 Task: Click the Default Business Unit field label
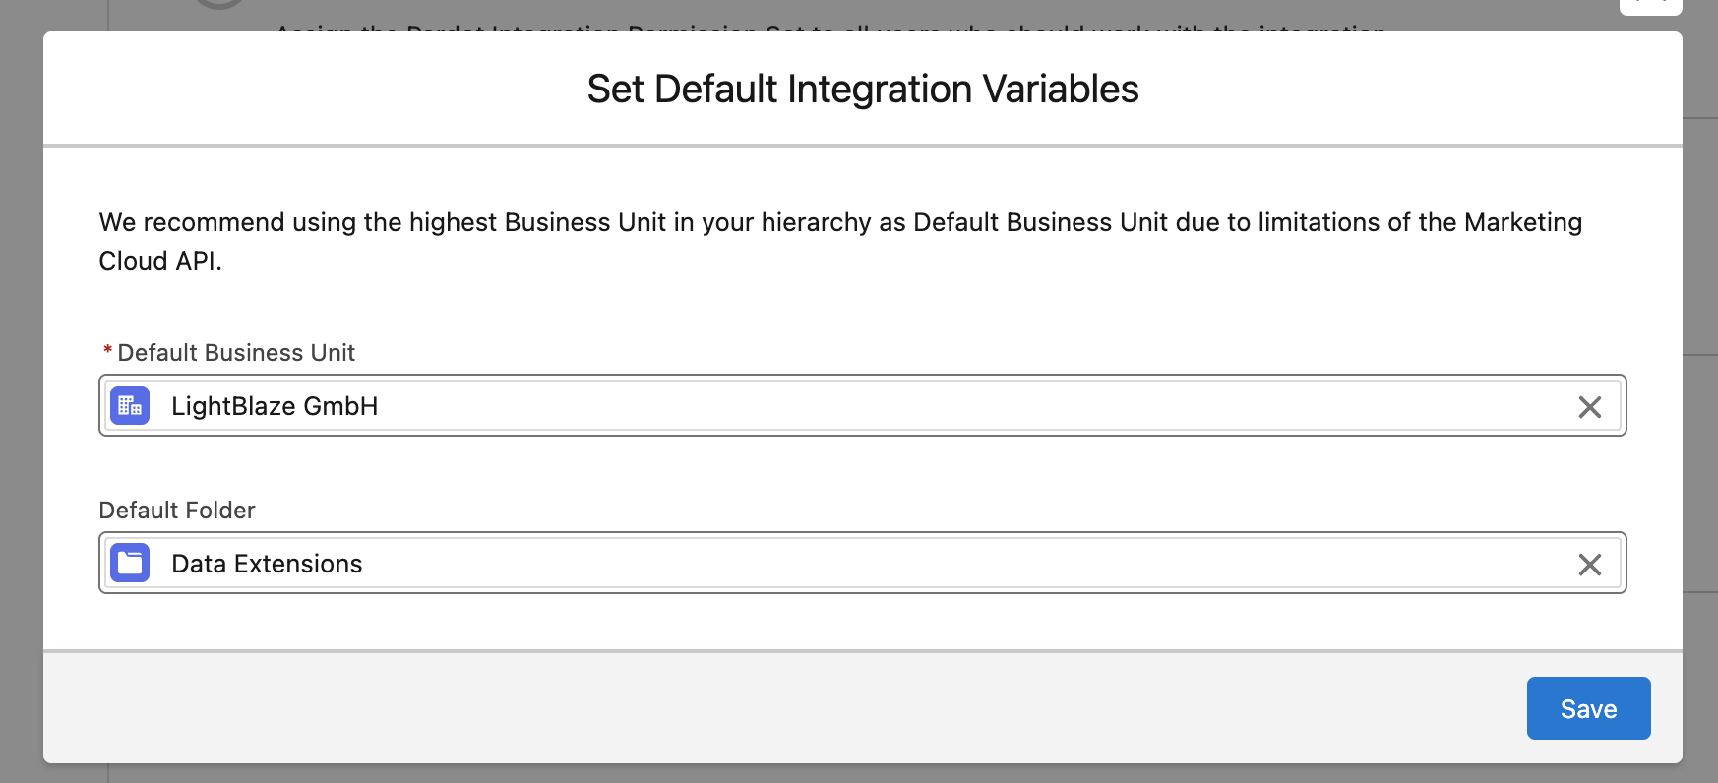[x=236, y=353]
